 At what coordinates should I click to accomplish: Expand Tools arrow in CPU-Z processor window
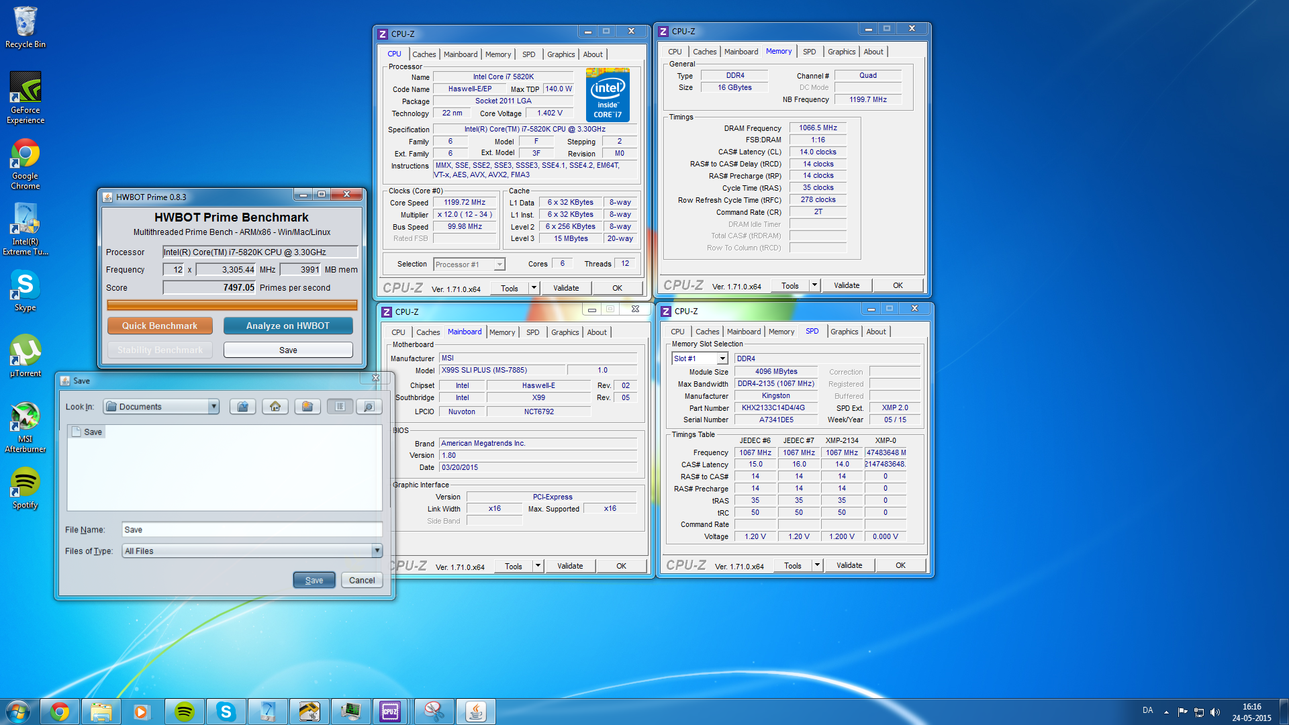coord(534,288)
